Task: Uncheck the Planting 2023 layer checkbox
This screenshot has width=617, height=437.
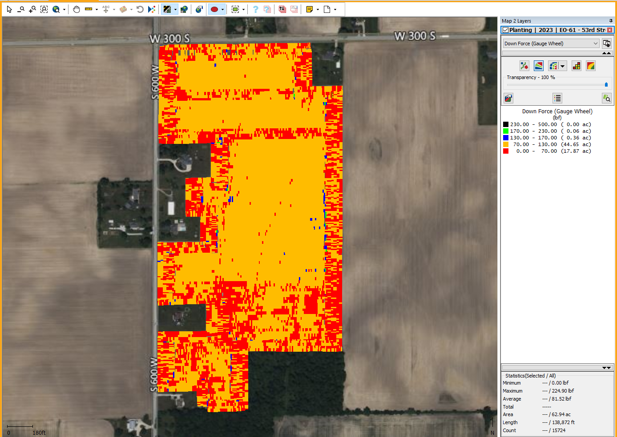Action: click(505, 30)
